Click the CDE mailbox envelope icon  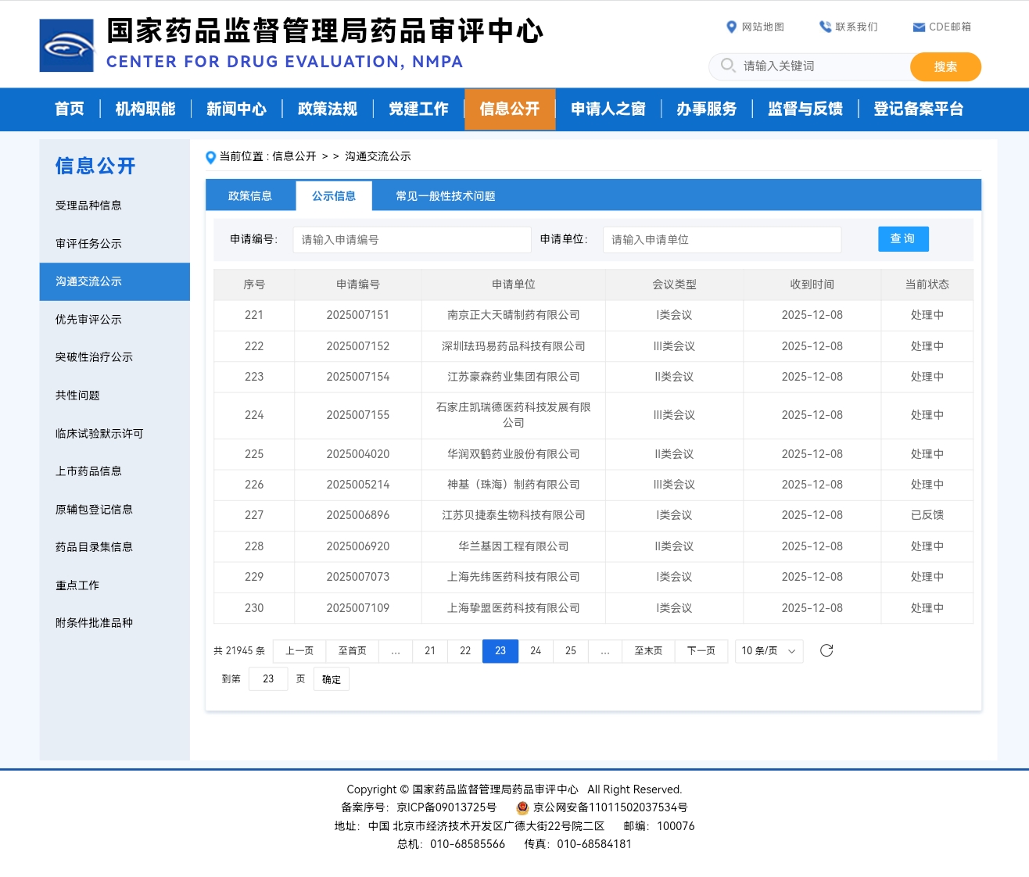point(919,27)
